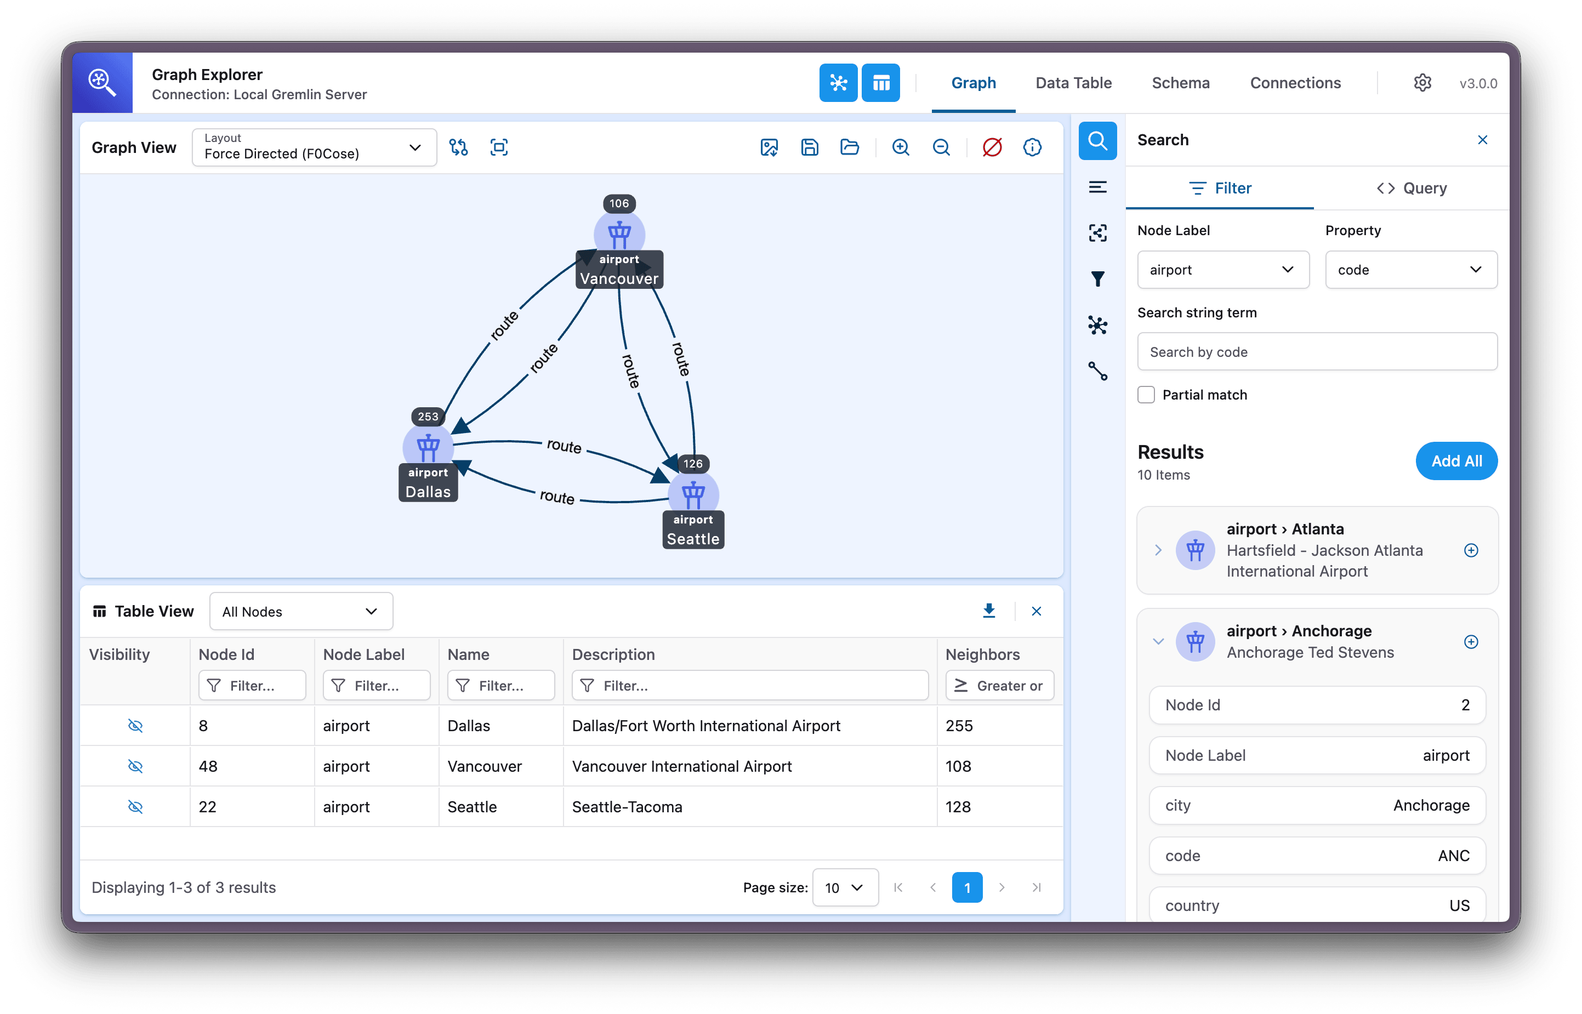Viewport: 1582px width, 1014px height.
Task: Switch to the Data Table tab
Action: click(x=1073, y=83)
